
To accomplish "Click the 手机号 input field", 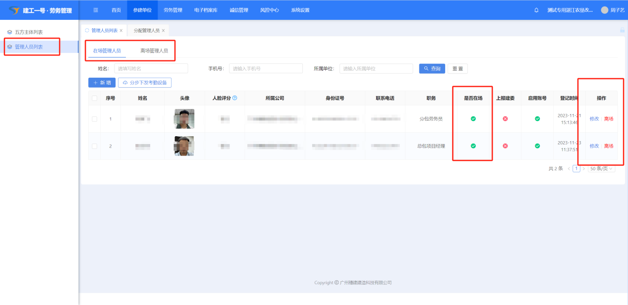I will pos(266,69).
